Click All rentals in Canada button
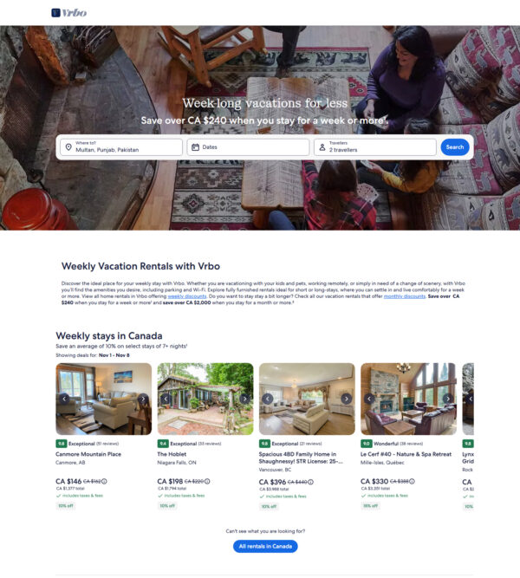 click(x=265, y=546)
